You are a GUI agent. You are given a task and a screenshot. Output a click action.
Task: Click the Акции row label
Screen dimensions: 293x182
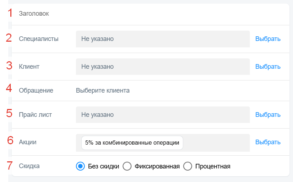[x=28, y=142]
